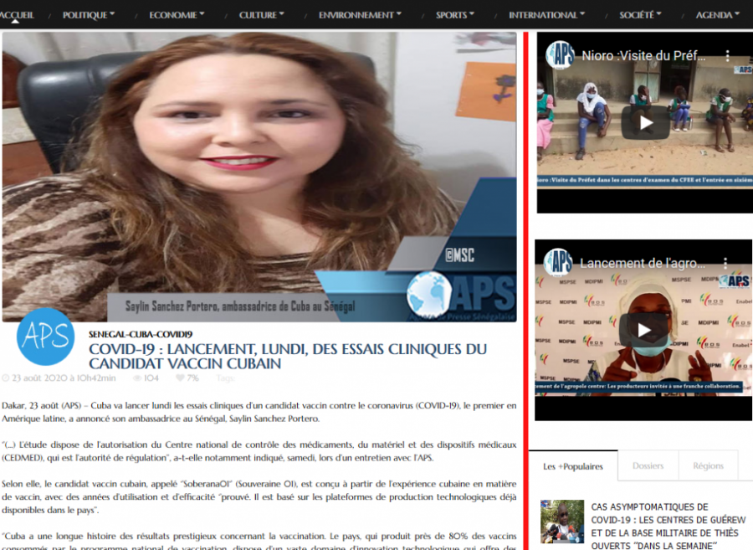Expand the POLITIQUE dropdown arrow

[112, 14]
